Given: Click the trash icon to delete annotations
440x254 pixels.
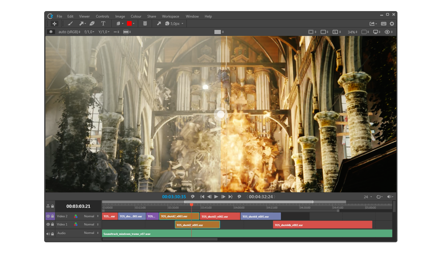Looking at the screenshot, I should coord(145,23).
